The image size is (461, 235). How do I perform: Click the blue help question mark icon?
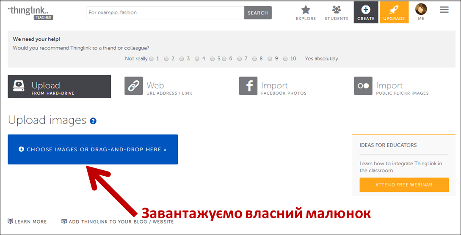[x=93, y=121]
